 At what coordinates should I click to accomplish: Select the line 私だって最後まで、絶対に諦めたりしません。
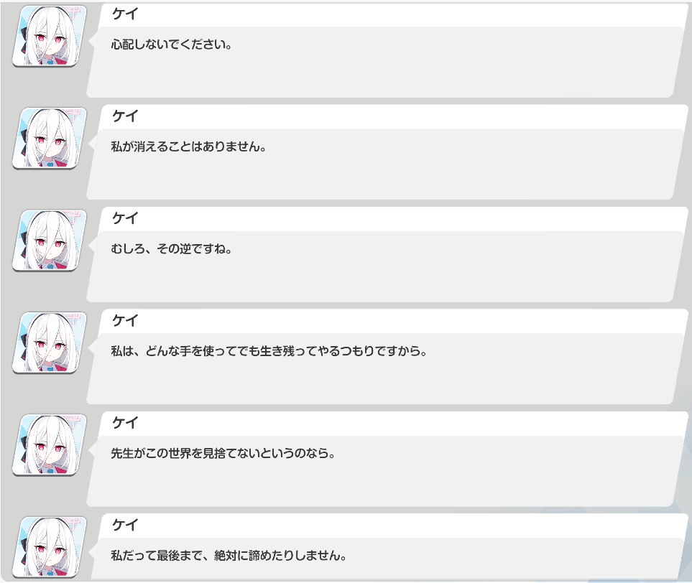[229, 556]
